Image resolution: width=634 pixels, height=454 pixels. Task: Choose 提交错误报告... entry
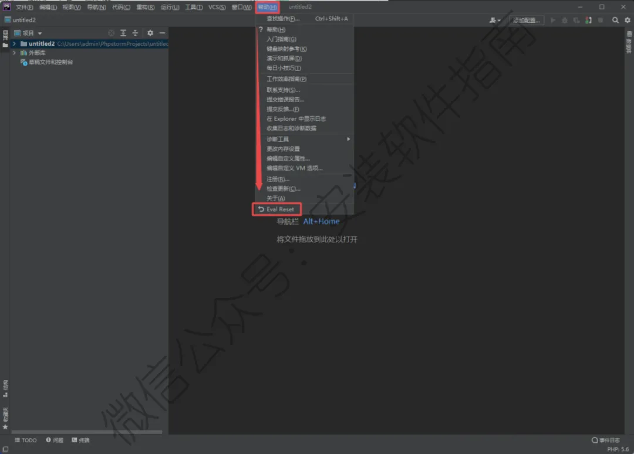[x=305, y=99]
